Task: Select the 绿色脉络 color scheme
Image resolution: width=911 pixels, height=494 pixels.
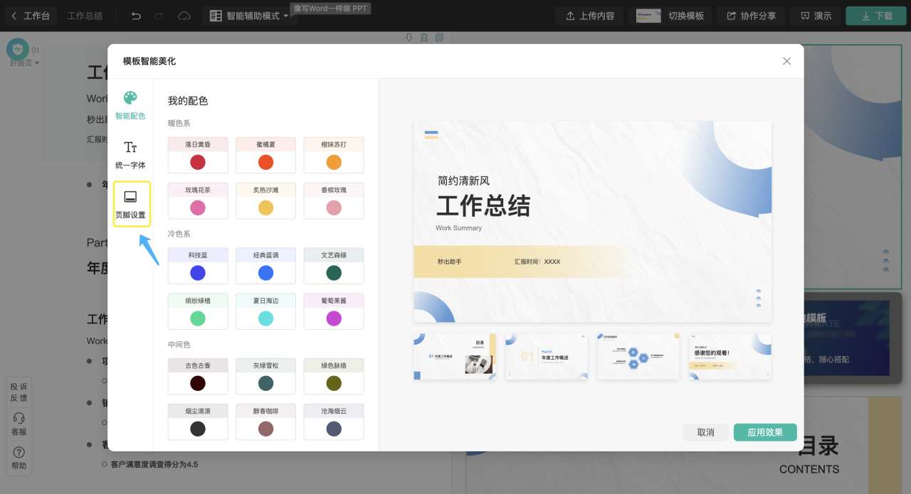Action: click(333, 376)
